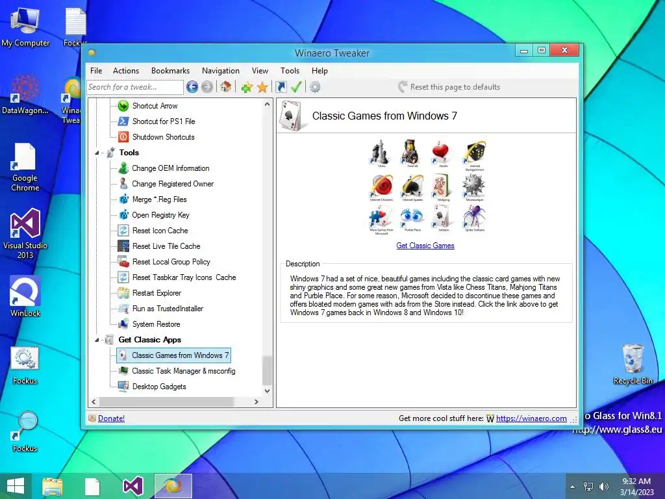Open the https://winaero.com link

click(x=531, y=418)
